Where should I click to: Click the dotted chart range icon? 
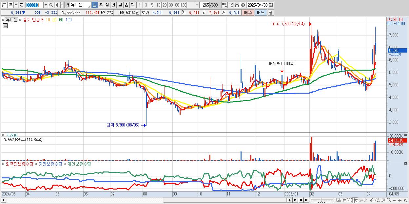[349, 200]
